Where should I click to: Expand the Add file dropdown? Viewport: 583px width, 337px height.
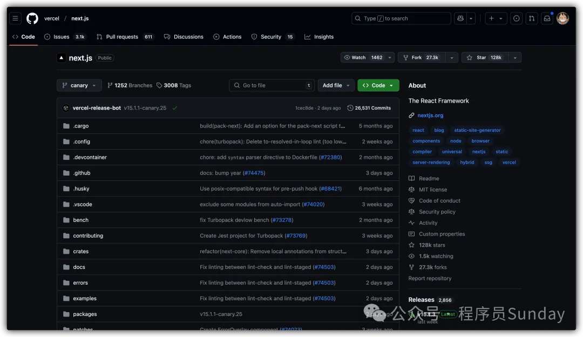336,85
